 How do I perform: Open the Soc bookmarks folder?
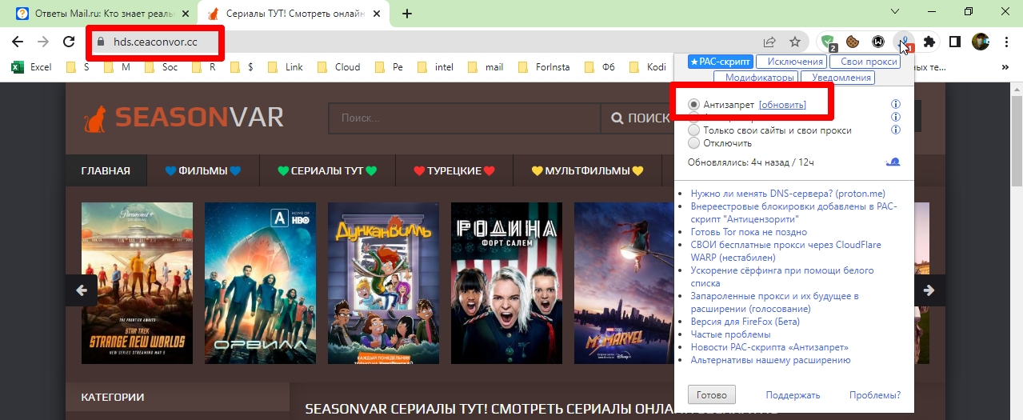pos(161,67)
